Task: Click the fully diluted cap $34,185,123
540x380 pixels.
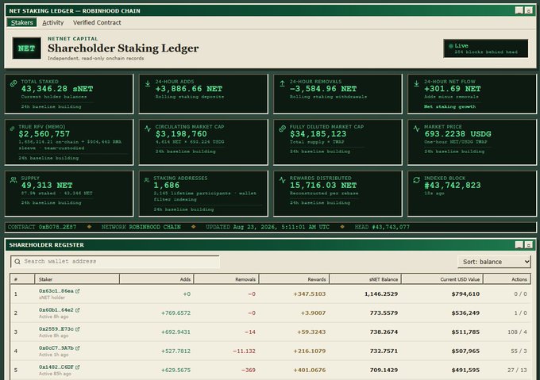Action: pos(318,134)
